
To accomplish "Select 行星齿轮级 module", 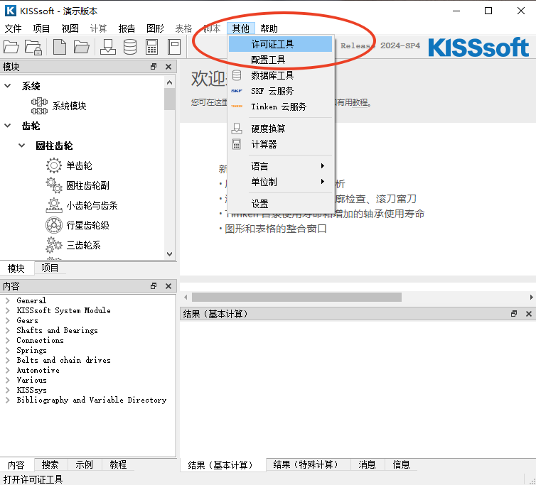I will click(x=88, y=225).
